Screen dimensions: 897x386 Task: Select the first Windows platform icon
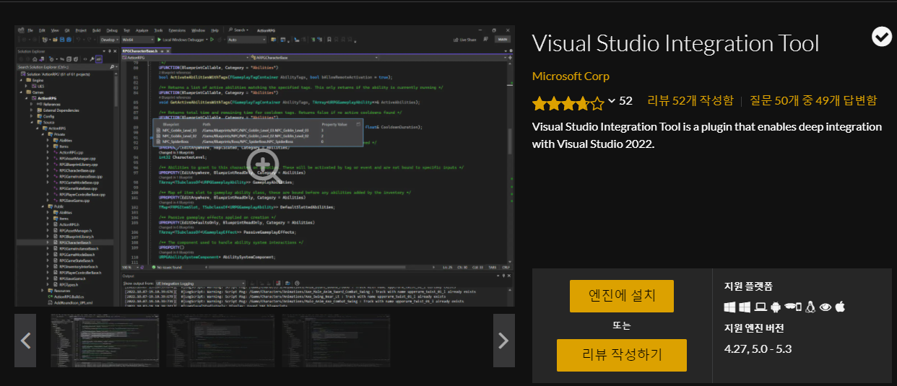(x=729, y=307)
